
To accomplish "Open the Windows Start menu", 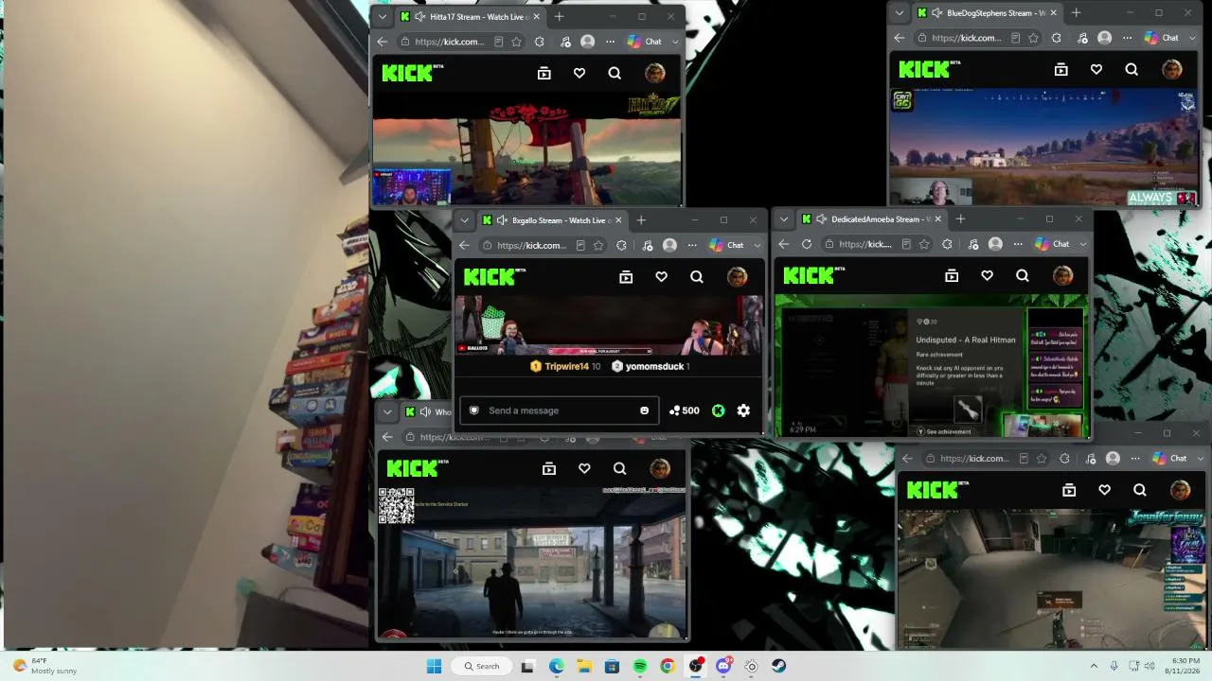I will [434, 666].
